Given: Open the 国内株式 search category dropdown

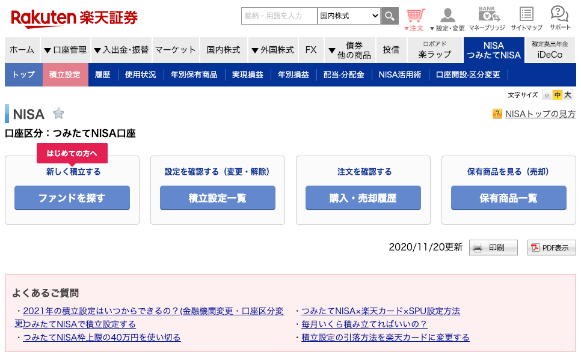Looking at the screenshot, I should coord(349,16).
